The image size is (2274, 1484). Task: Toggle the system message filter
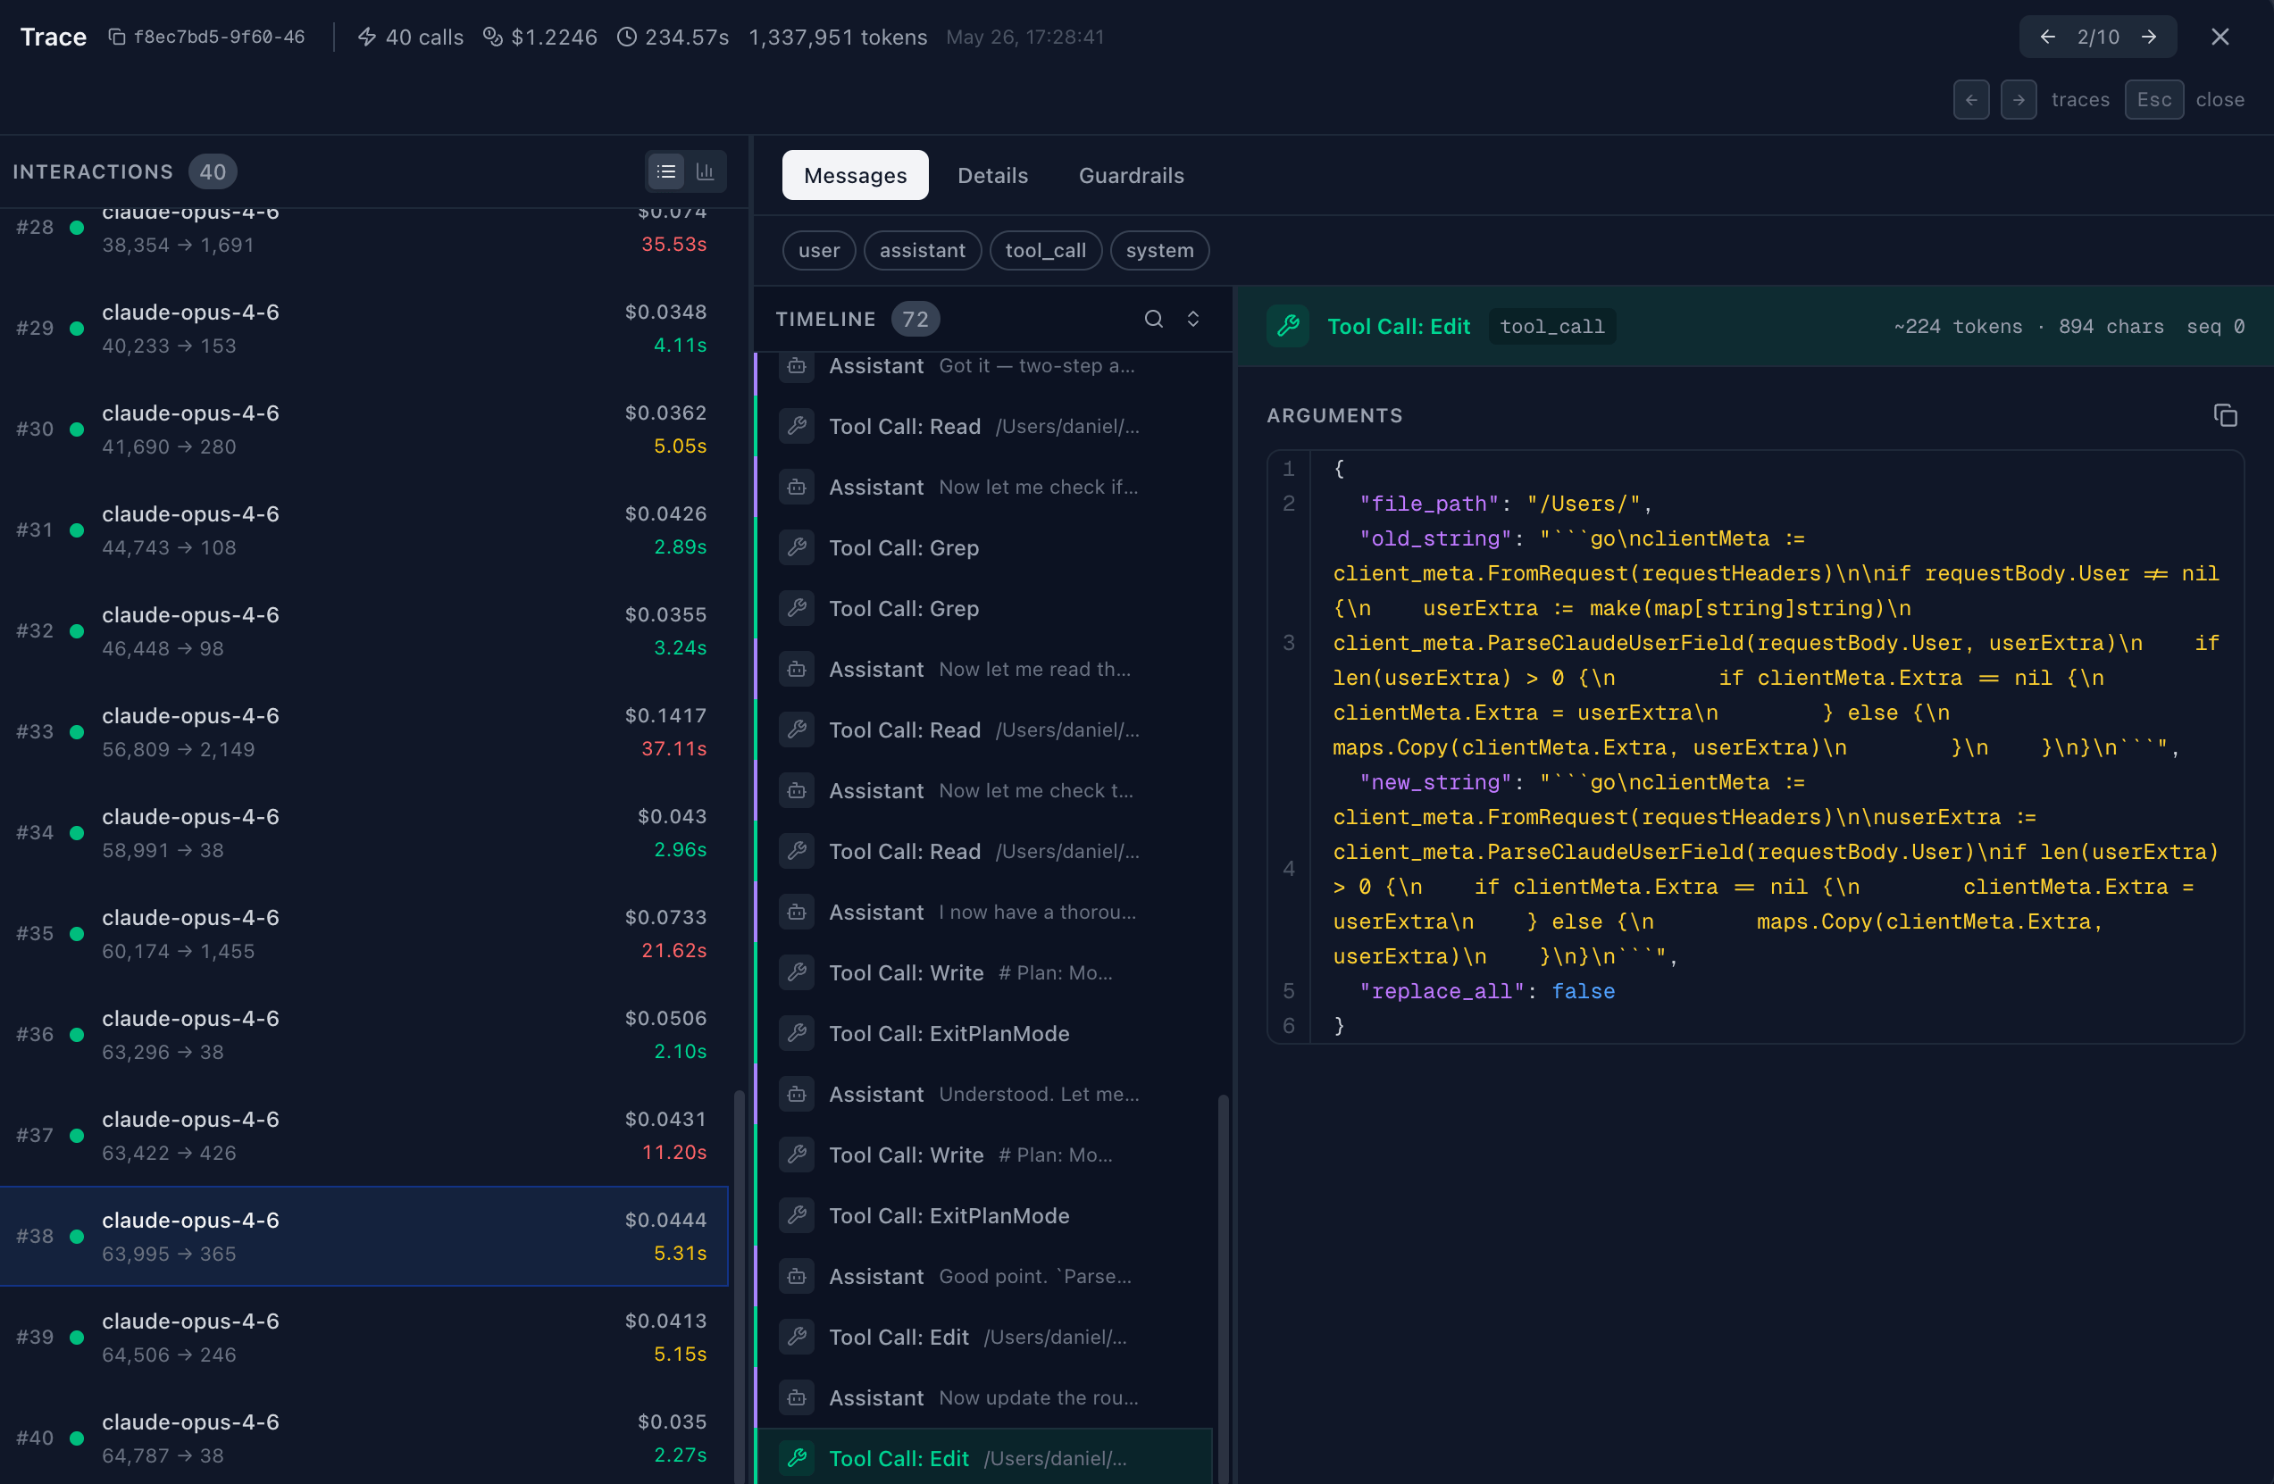(1159, 250)
